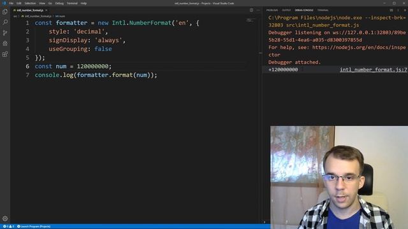Open the Edit menu
The height and width of the screenshot is (229, 408).
point(18,3)
